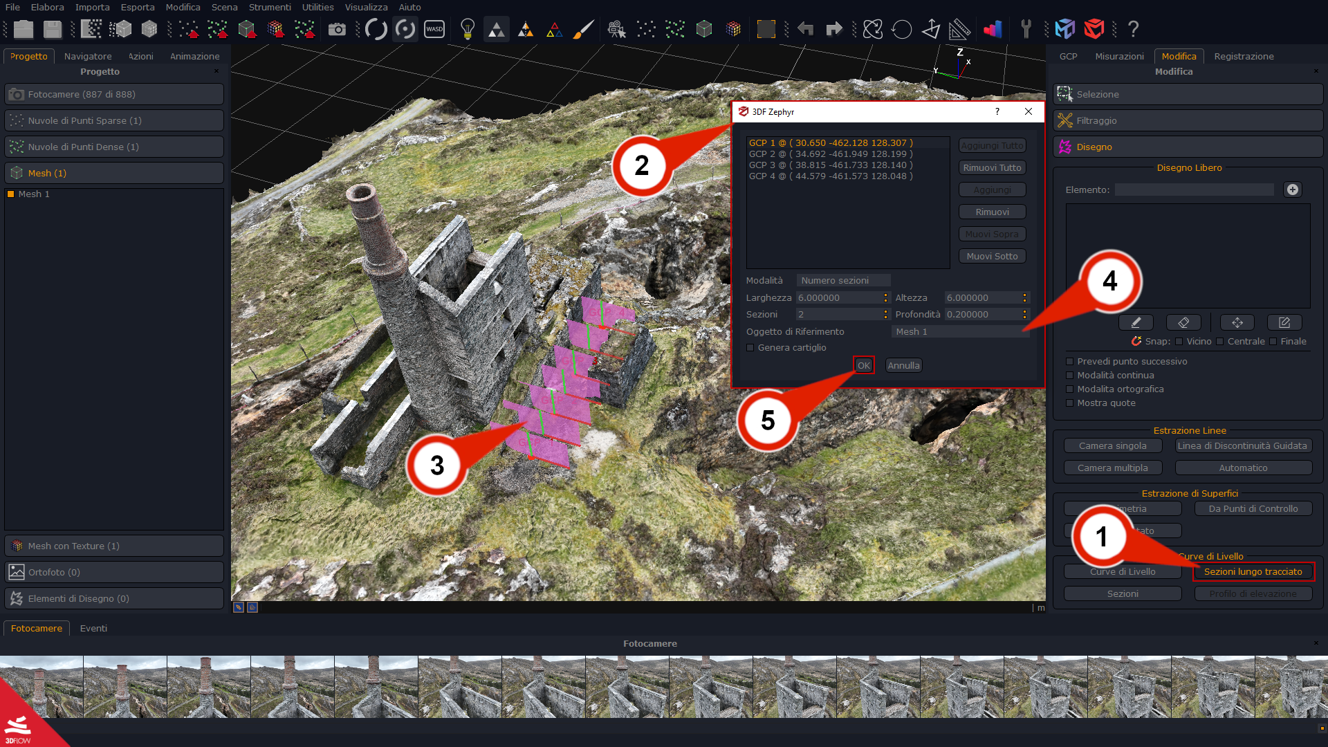Viewport: 1328px width, 747px height.
Task: Open the Strumenti menu
Action: (270, 8)
